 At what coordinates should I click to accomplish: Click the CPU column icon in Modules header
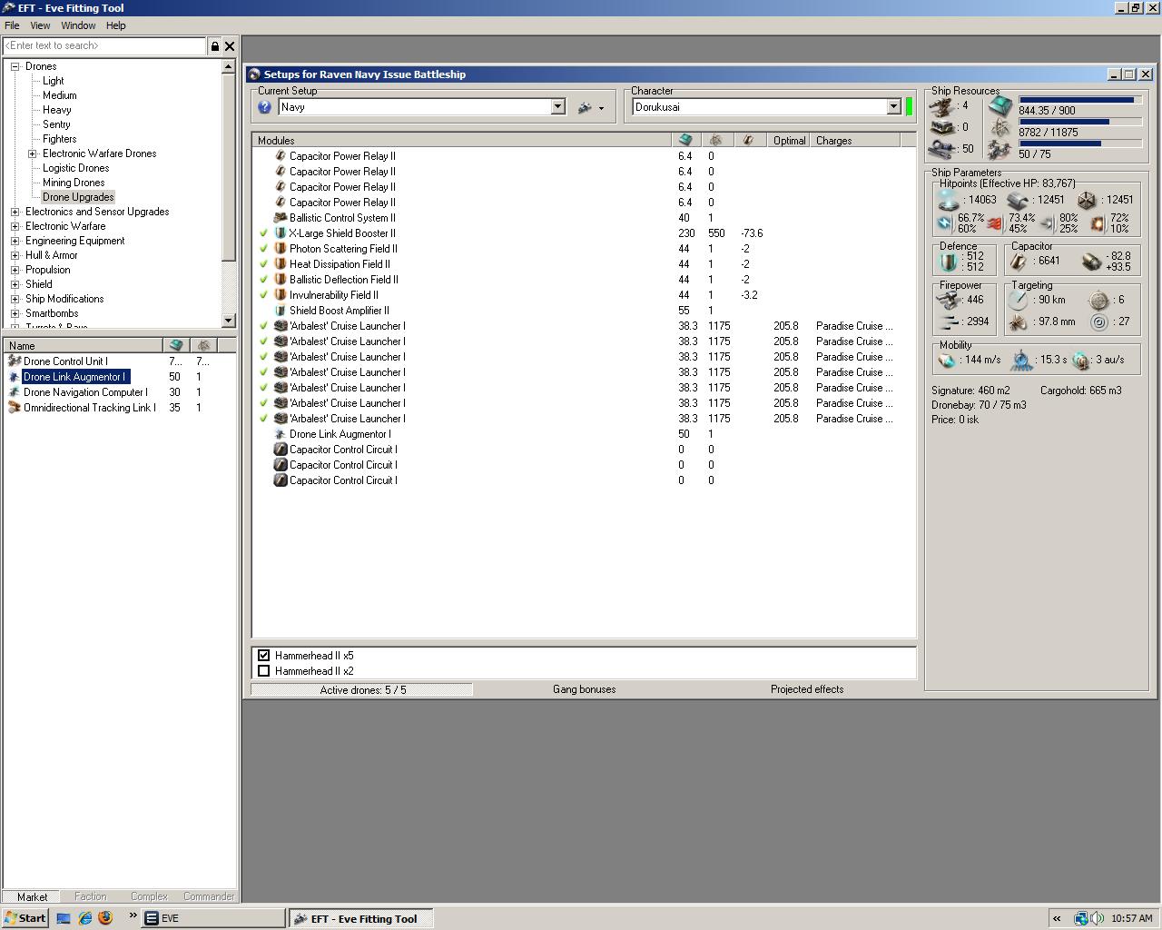(x=685, y=140)
